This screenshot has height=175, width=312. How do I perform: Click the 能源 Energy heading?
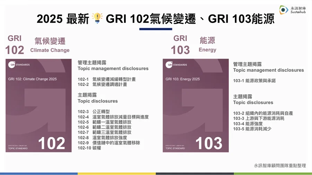(x=207, y=45)
